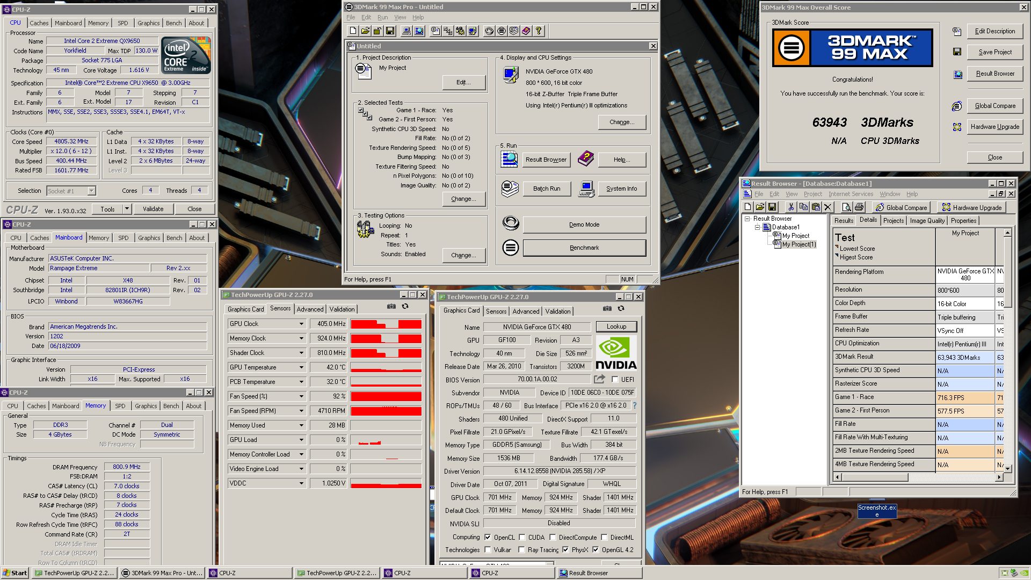Image resolution: width=1031 pixels, height=580 pixels.
Task: Click the Demo Mode button
Action: pos(584,224)
